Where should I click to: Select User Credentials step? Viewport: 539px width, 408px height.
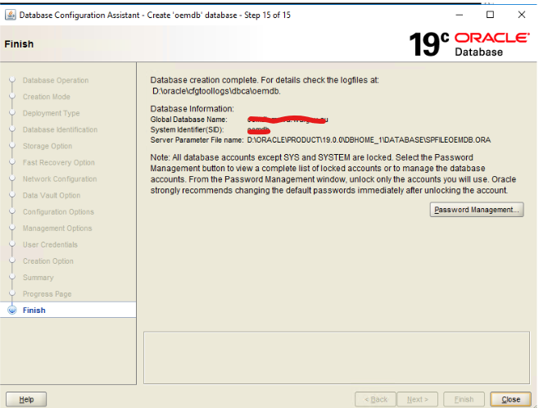click(x=50, y=244)
